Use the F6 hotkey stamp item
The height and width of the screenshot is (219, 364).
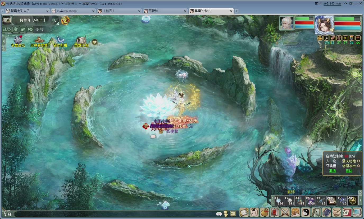pyautogui.click(x=332, y=201)
